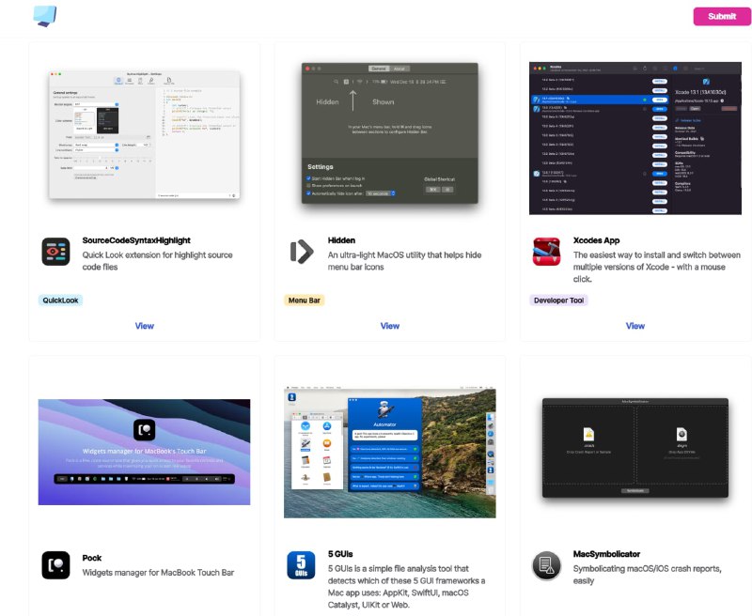This screenshot has width=752, height=616.
Task: Click the Pock app icon
Action: coord(55,565)
